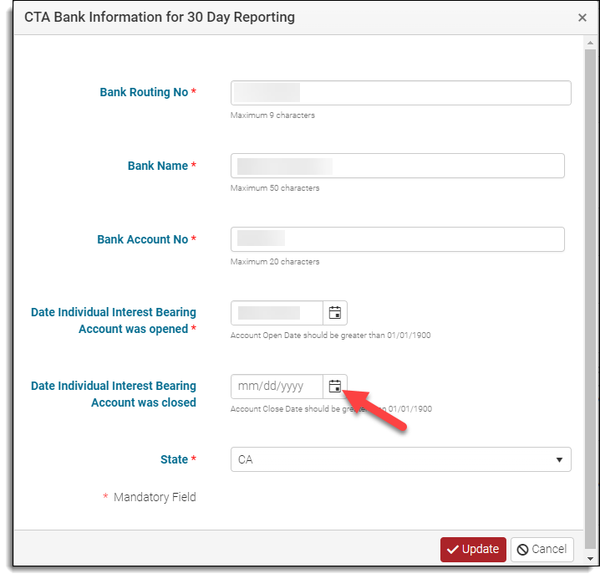This screenshot has width=600, height=579.
Task: Close the CTA Bank Information dialog
Action: point(582,17)
